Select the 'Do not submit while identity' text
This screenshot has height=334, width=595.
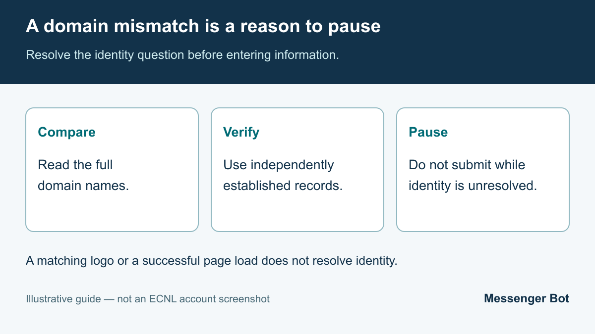tap(473, 175)
